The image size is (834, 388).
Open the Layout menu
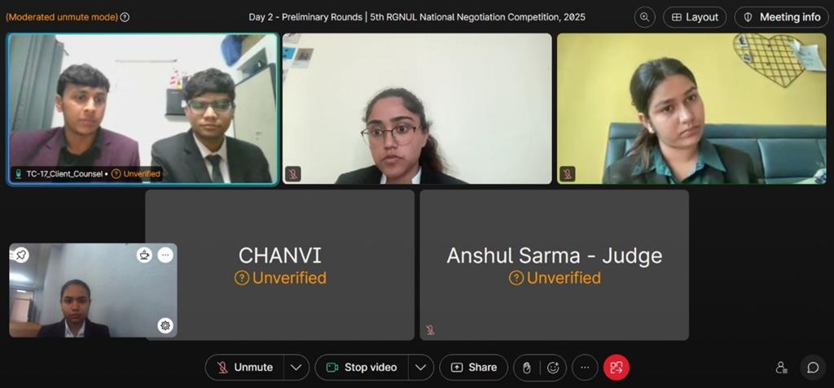coord(695,17)
